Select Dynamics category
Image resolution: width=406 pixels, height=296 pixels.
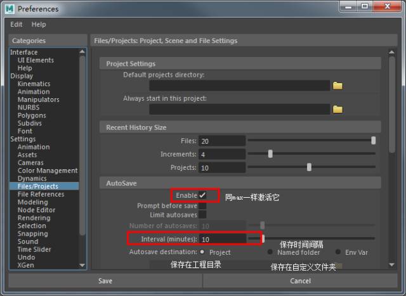(x=32, y=179)
